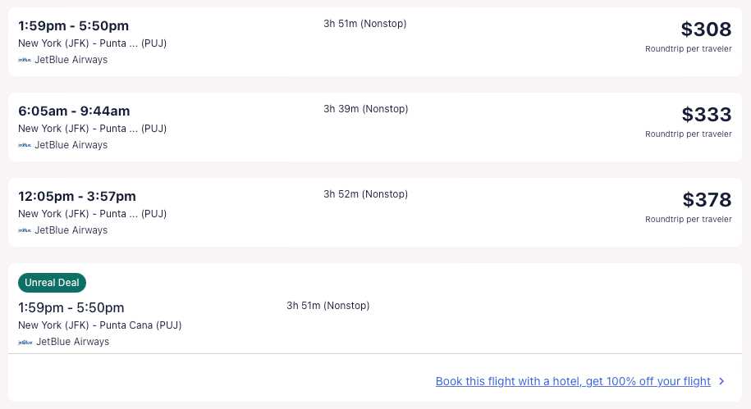The height and width of the screenshot is (409, 751).
Task: Select the 6:05am - 9:44am flight
Action: point(74,111)
